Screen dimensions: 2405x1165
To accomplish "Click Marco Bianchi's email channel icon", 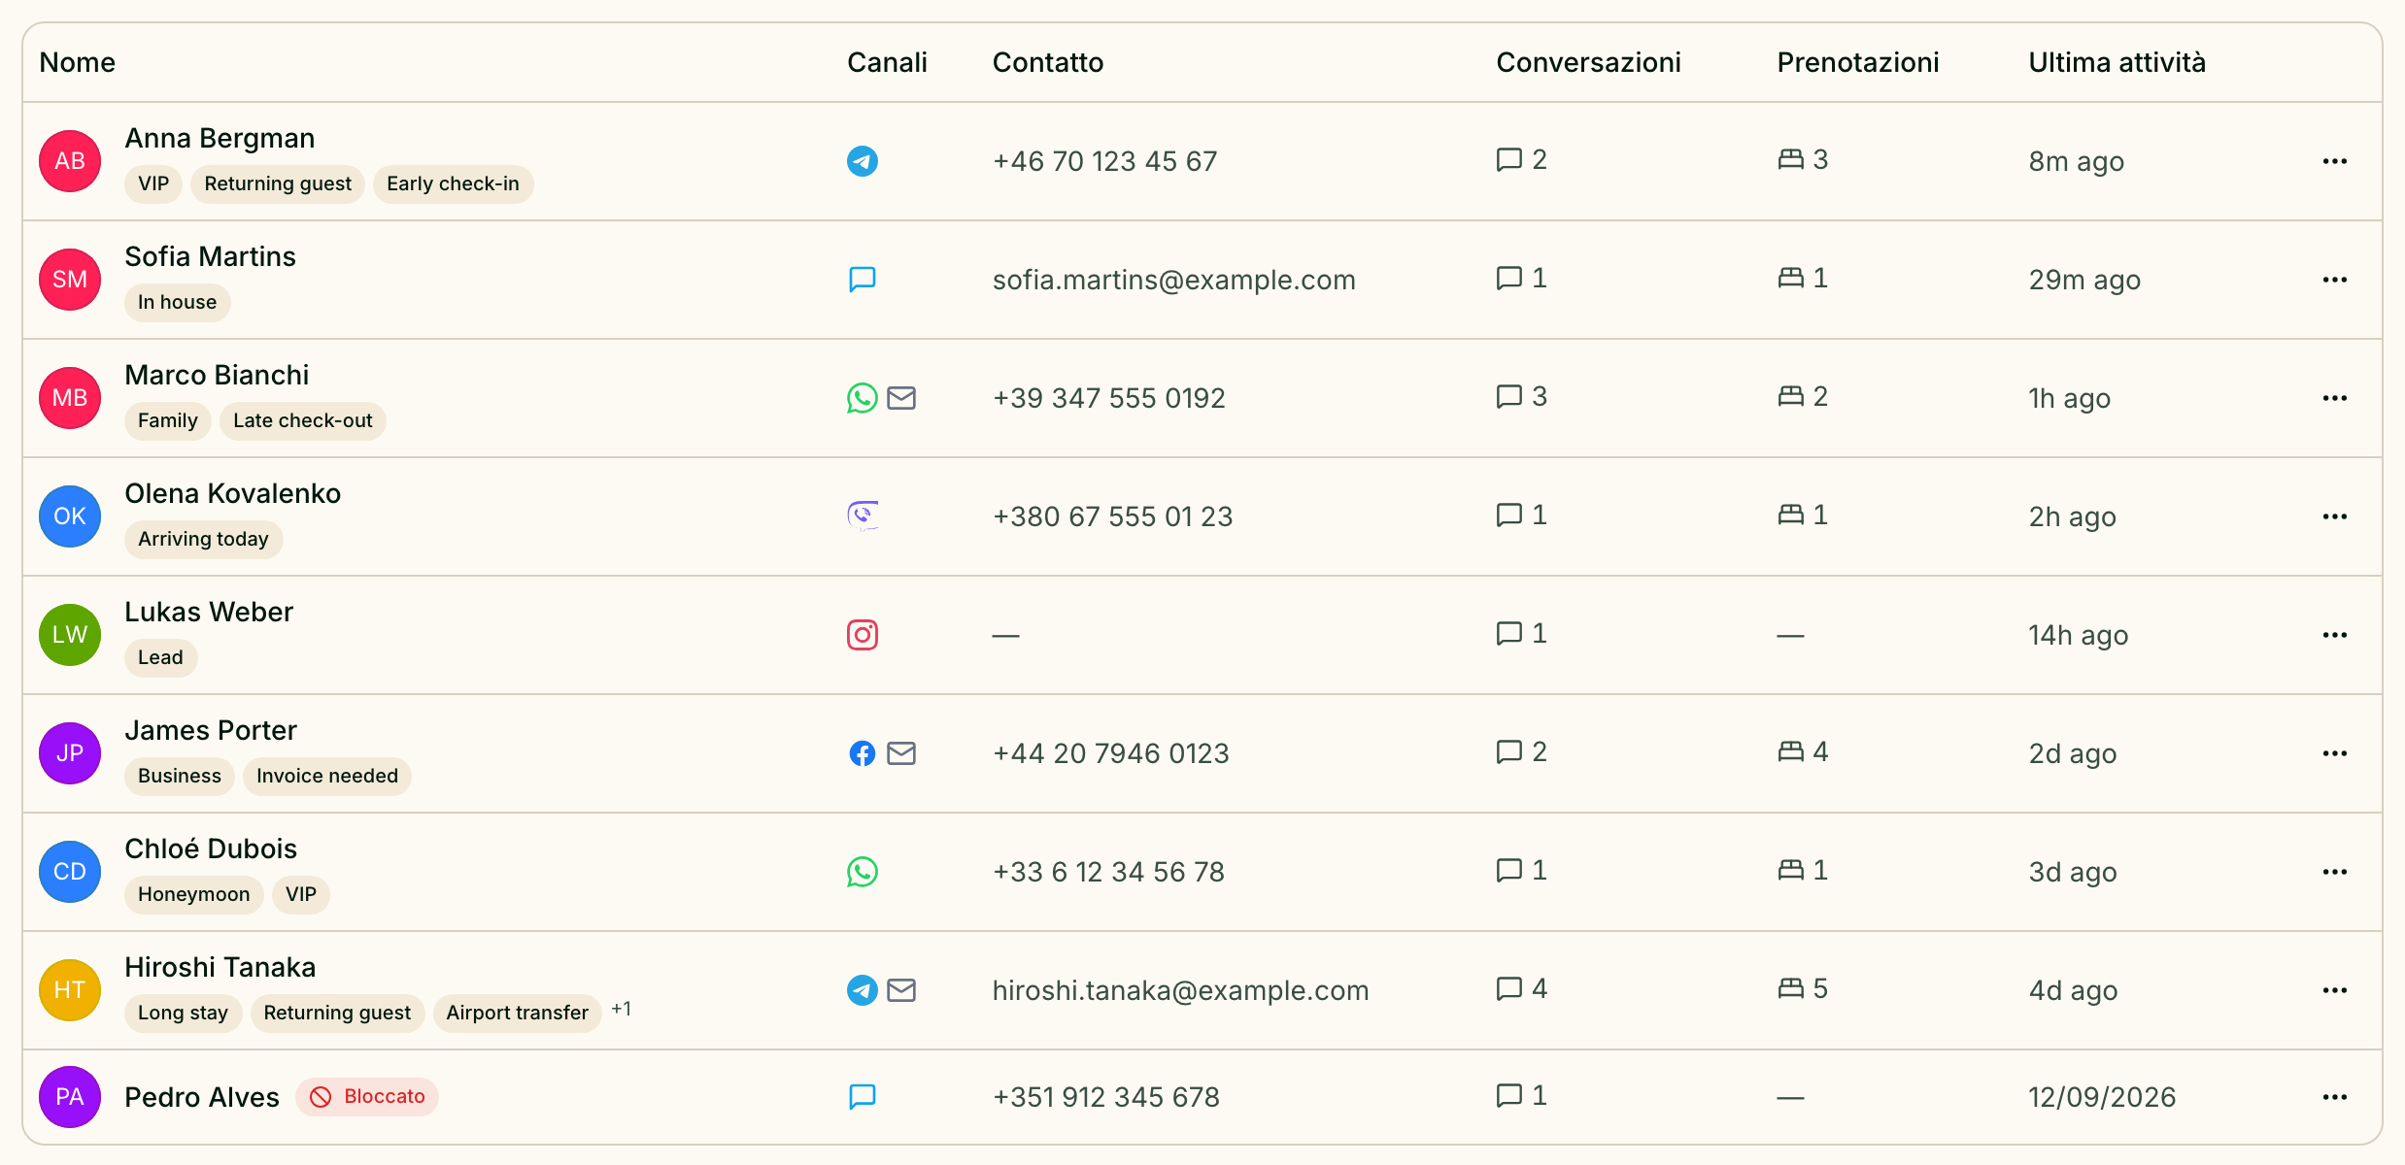I will pyautogui.click(x=901, y=398).
